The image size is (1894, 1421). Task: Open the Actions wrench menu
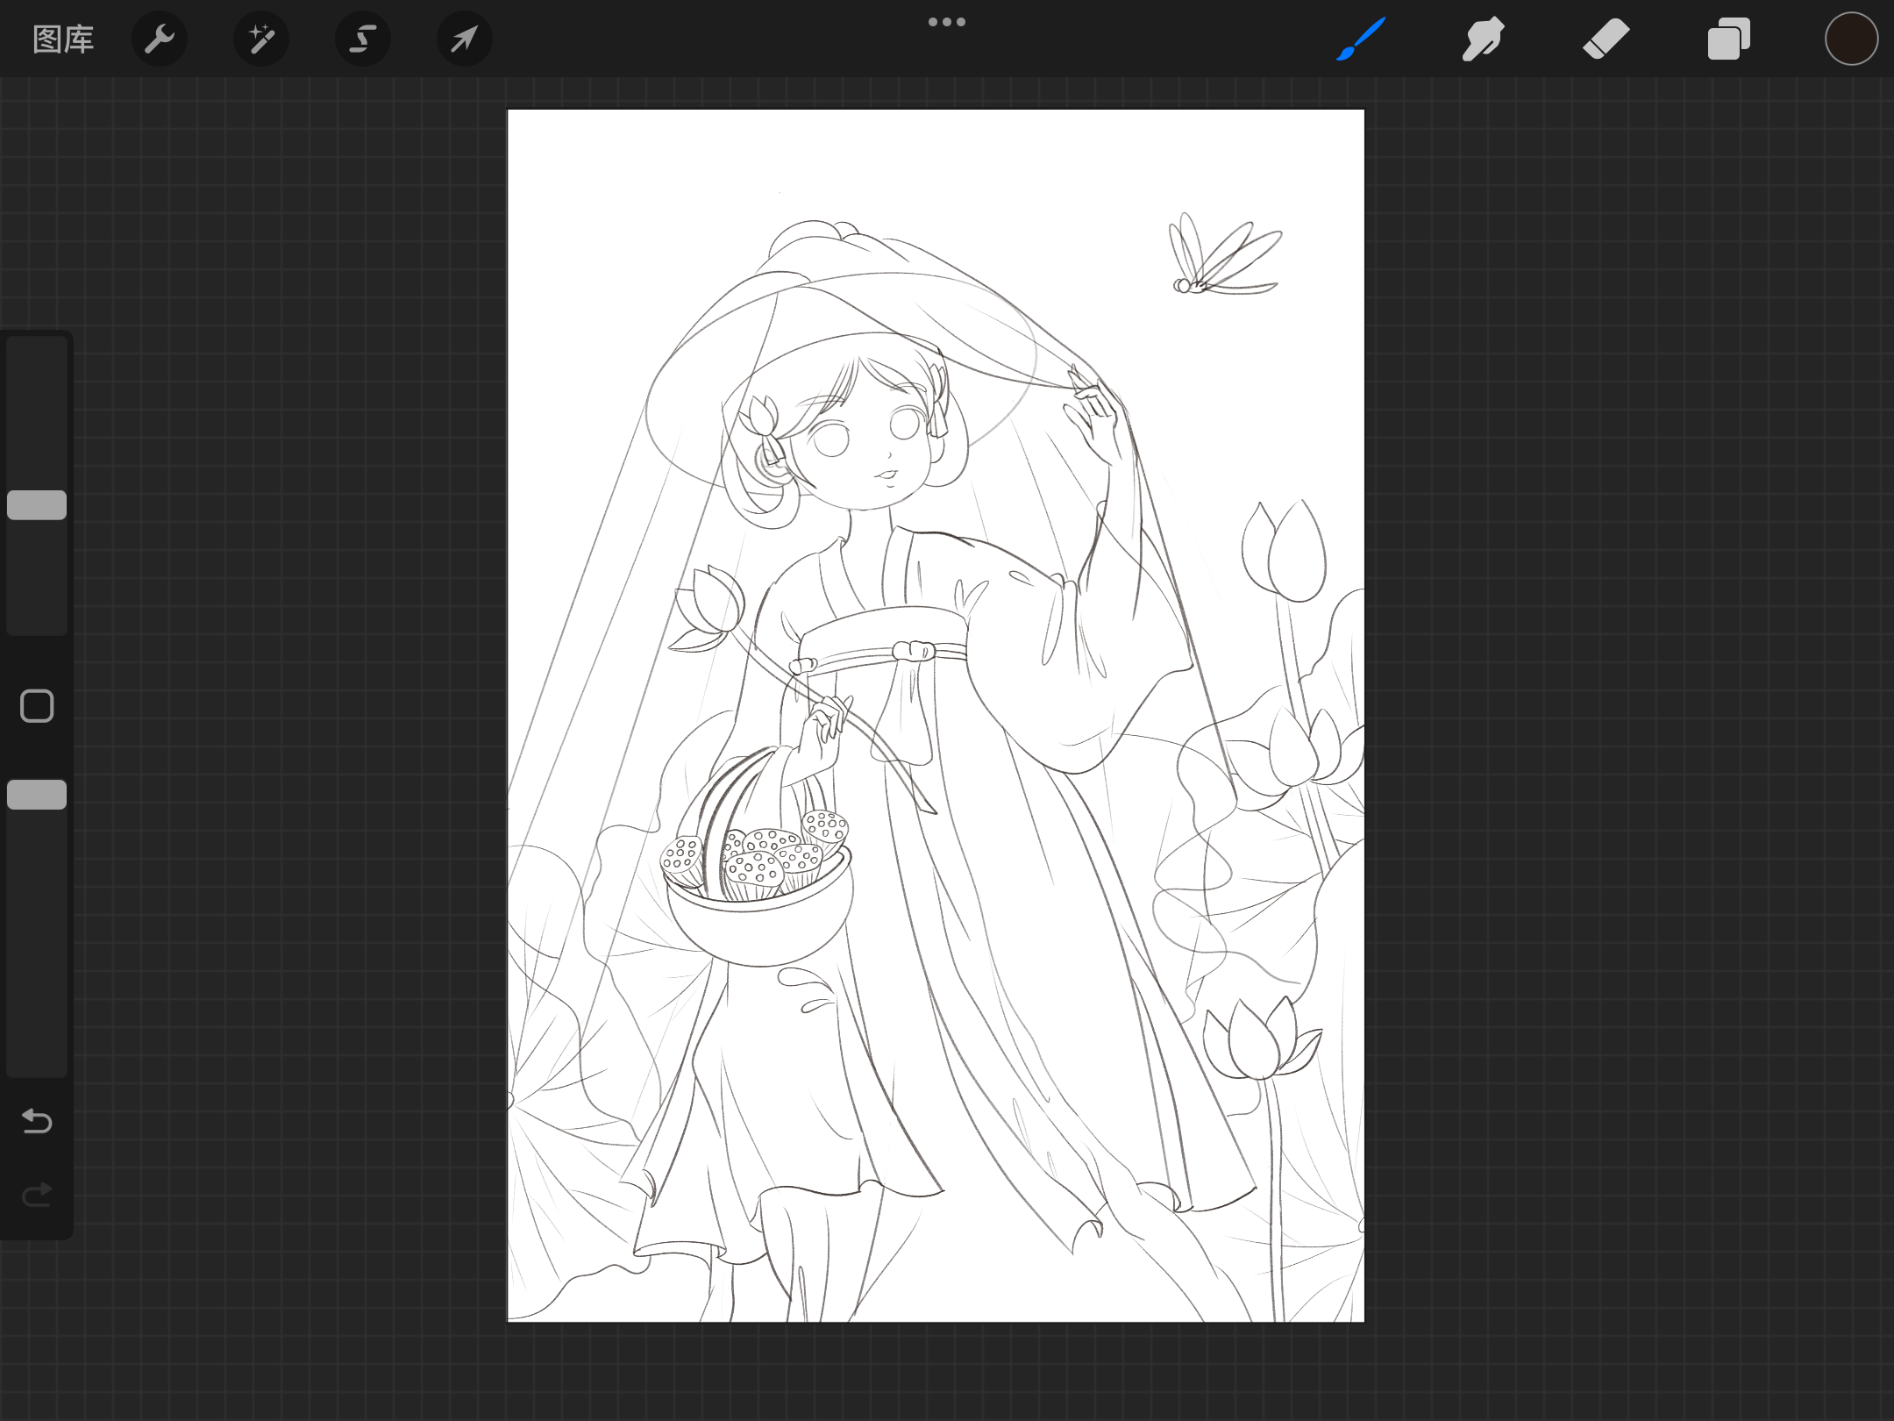click(160, 39)
